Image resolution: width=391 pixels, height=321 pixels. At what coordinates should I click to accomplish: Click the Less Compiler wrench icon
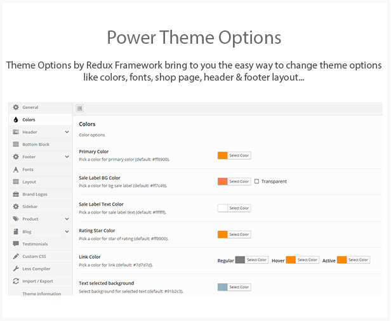[16, 269]
